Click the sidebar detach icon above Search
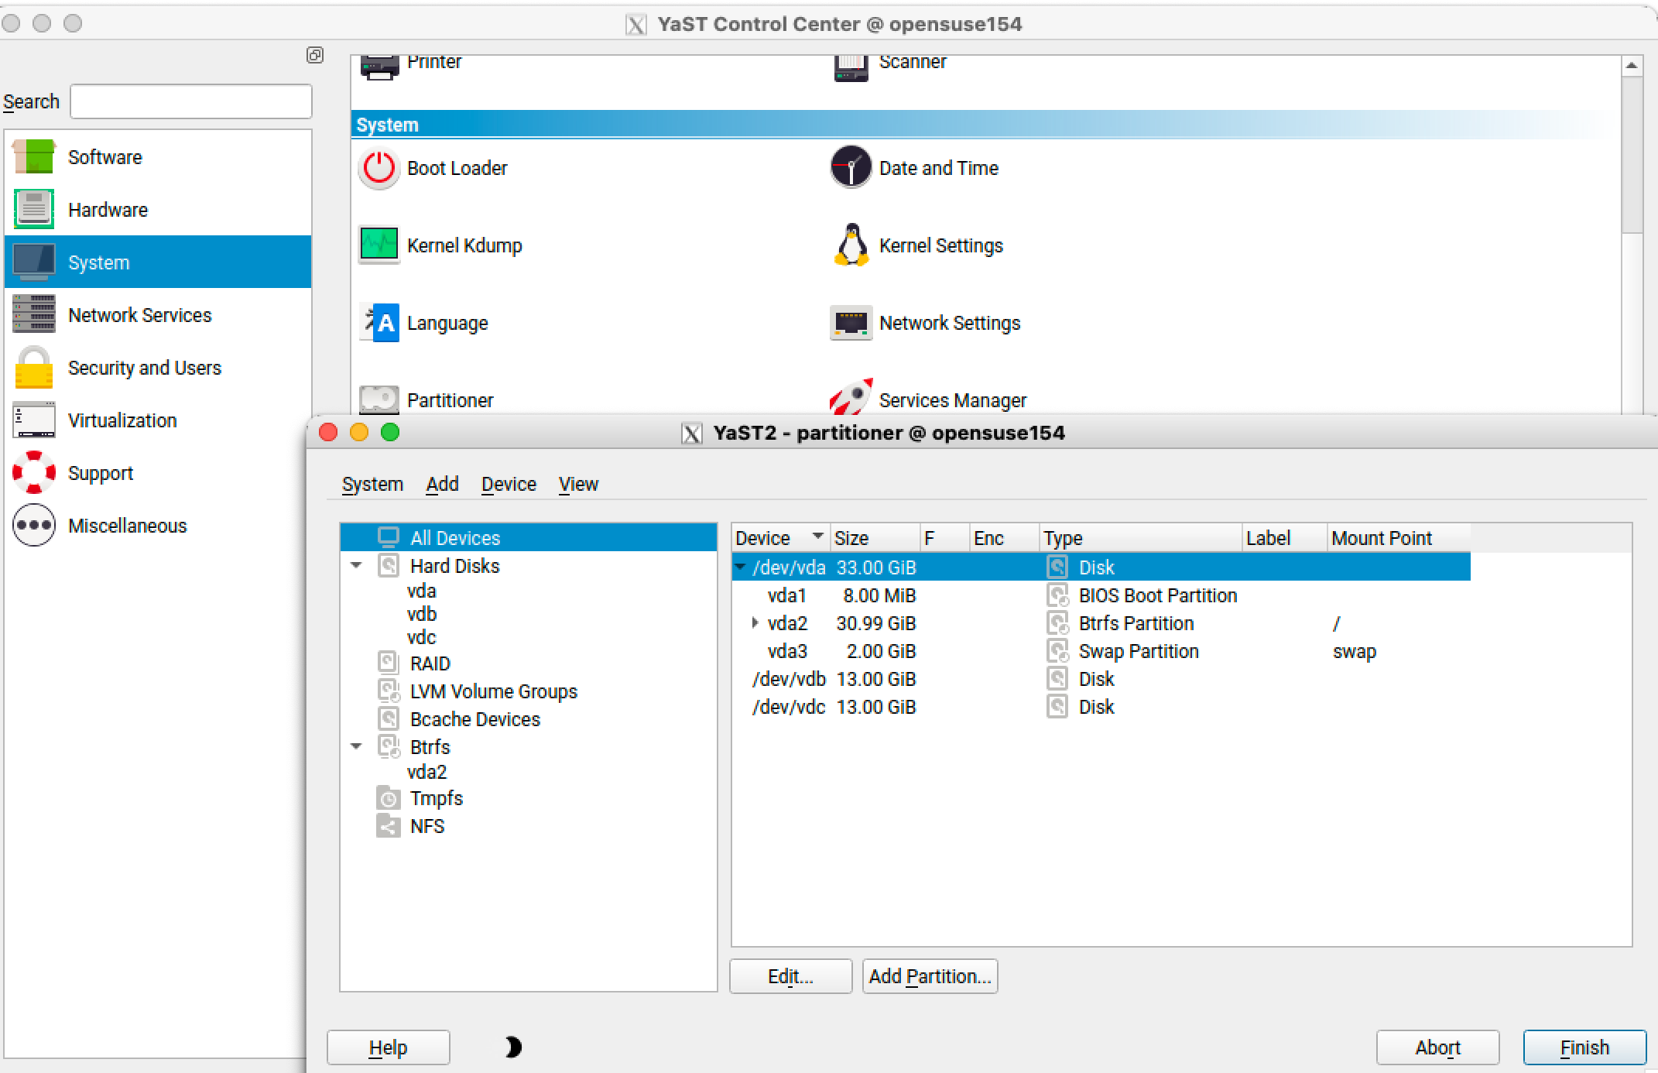The height and width of the screenshot is (1073, 1658). [315, 55]
